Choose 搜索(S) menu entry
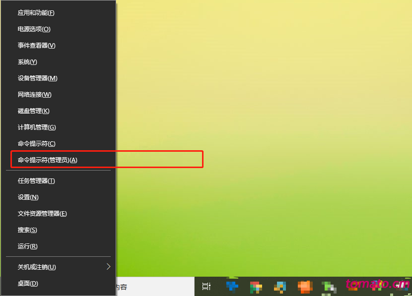 59,230
